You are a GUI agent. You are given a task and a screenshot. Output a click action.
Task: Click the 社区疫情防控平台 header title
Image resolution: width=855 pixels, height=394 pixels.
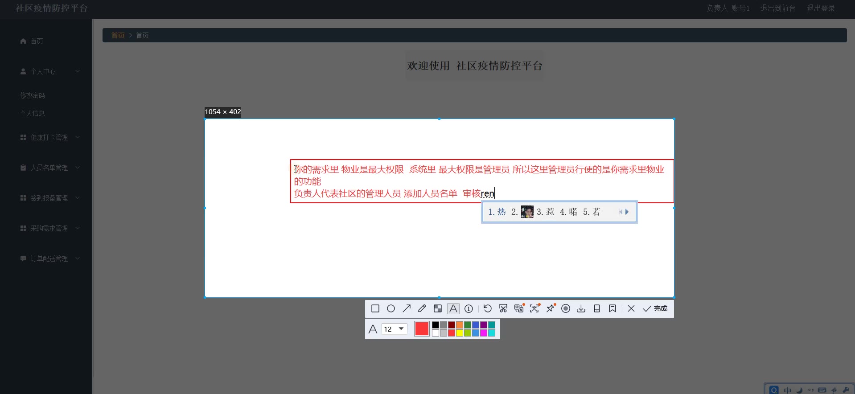[x=52, y=8]
